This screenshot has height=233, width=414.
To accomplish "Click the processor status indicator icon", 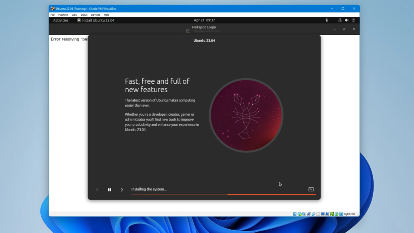I will (x=332, y=214).
